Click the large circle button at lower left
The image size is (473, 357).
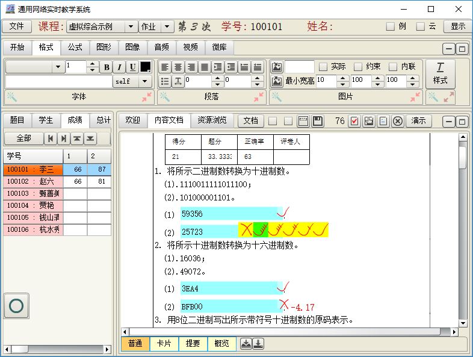point(16,306)
